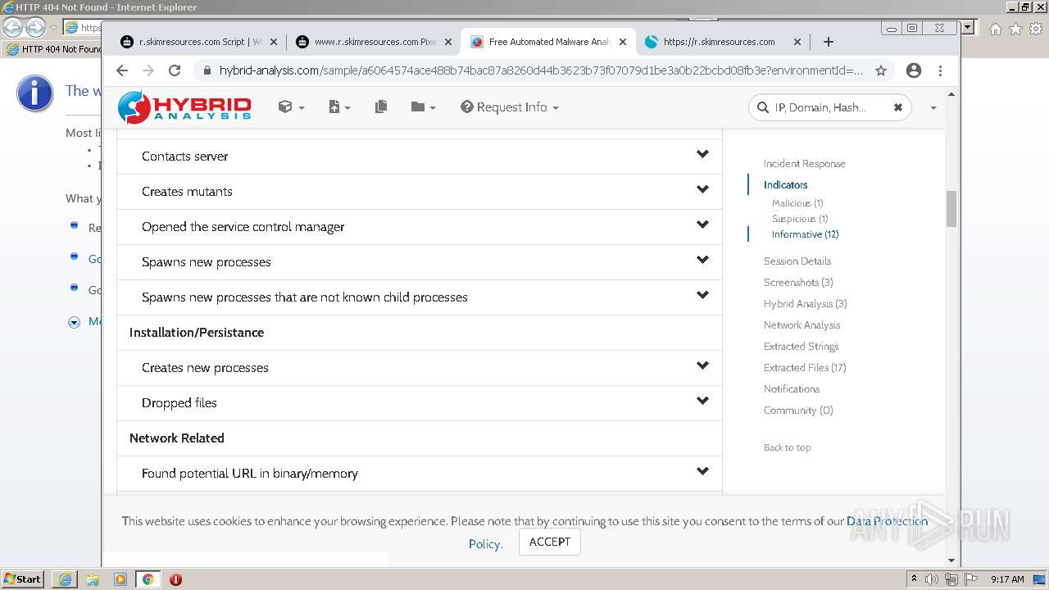Open the Data Protection Policy link

coord(887,521)
